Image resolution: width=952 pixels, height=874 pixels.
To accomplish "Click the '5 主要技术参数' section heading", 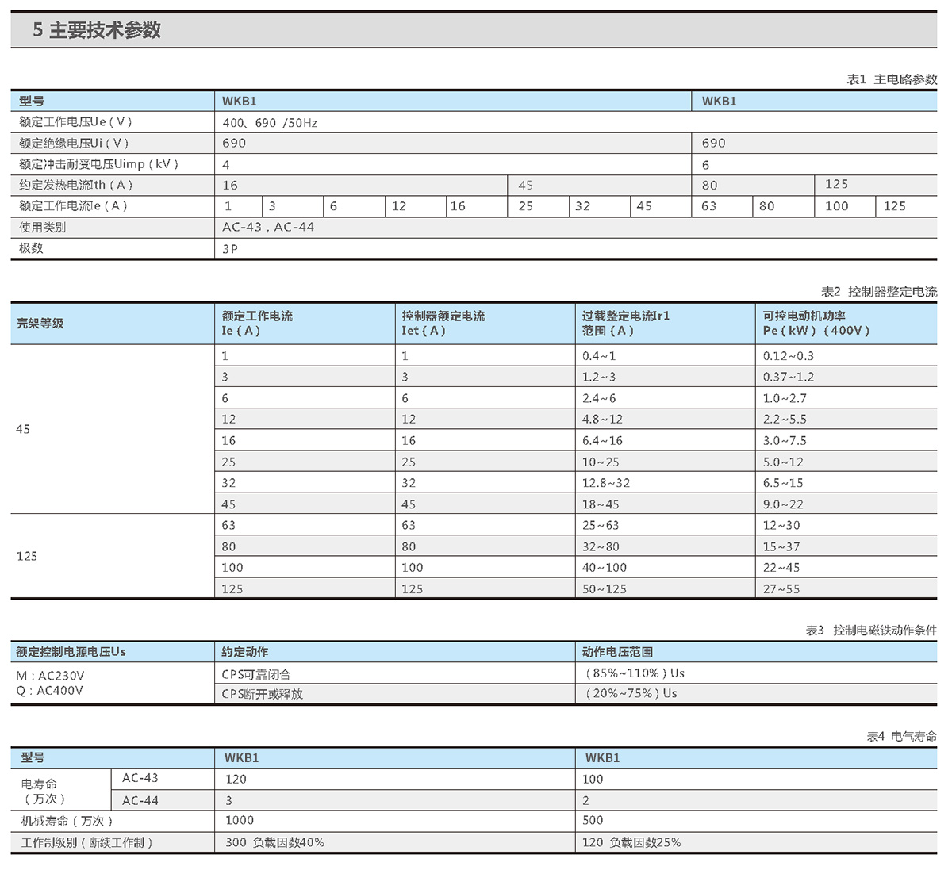I will tap(97, 30).
